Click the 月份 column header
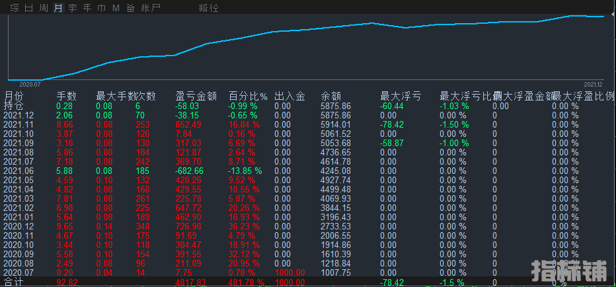Image resolution: width=616 pixels, height=287 pixels. (14, 96)
